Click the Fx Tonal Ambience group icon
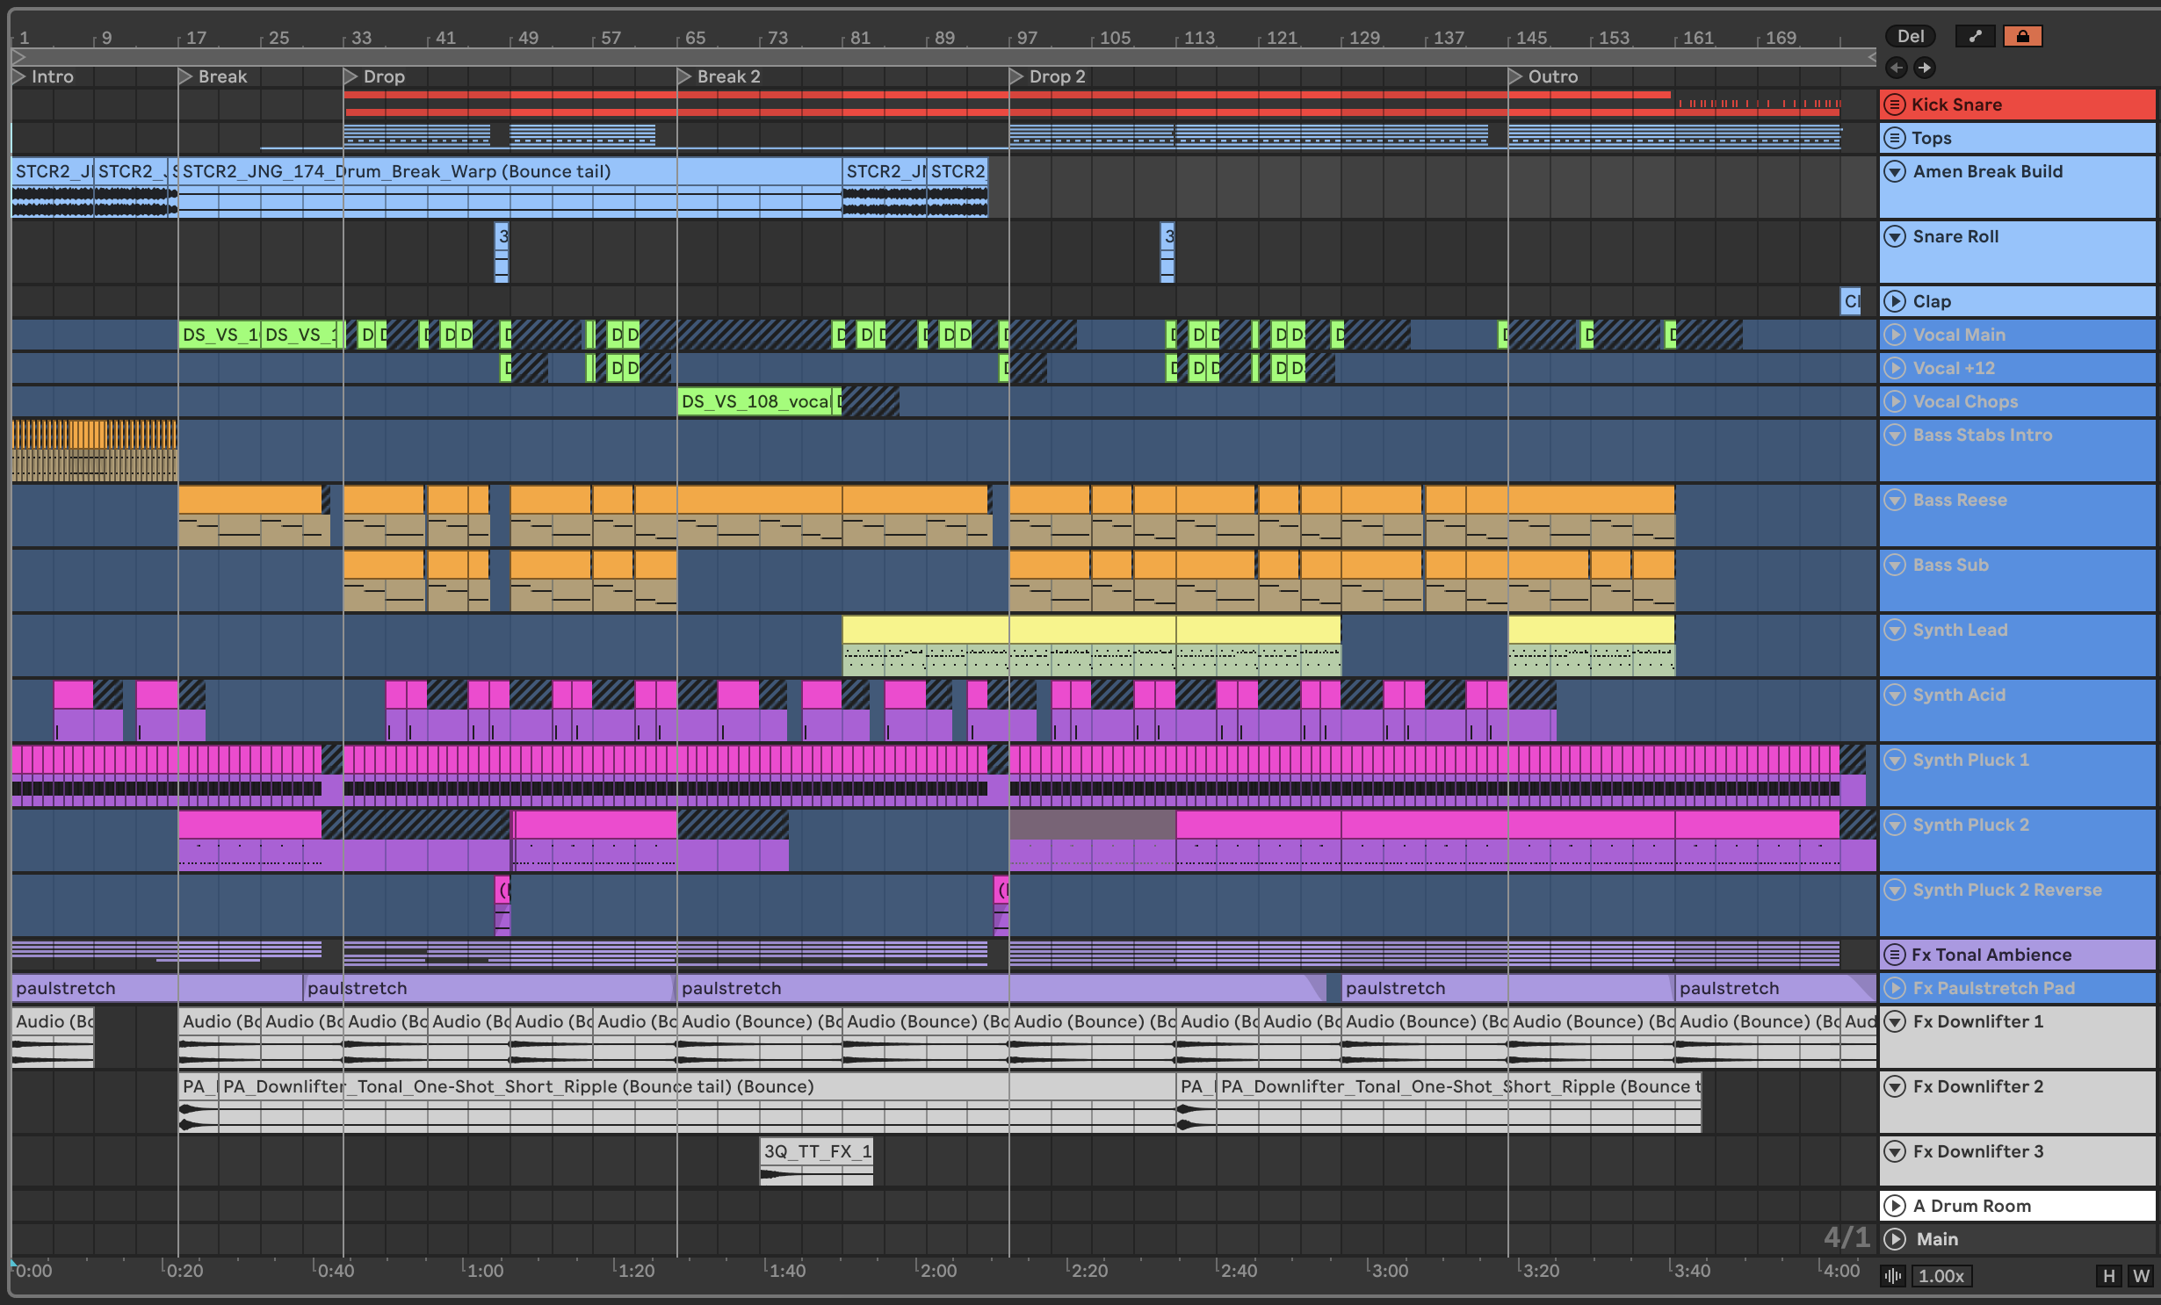 point(1896,955)
